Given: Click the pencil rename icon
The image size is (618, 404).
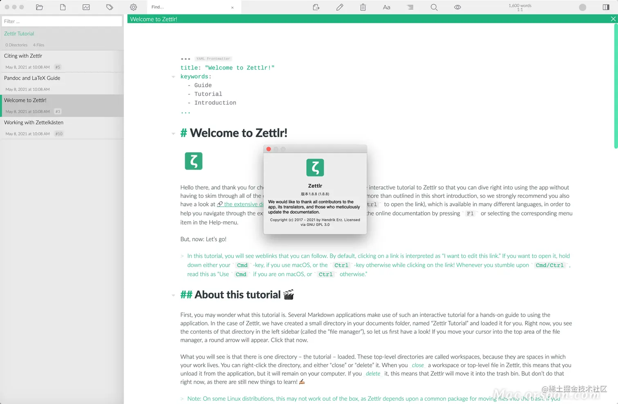Looking at the screenshot, I should click(340, 7).
